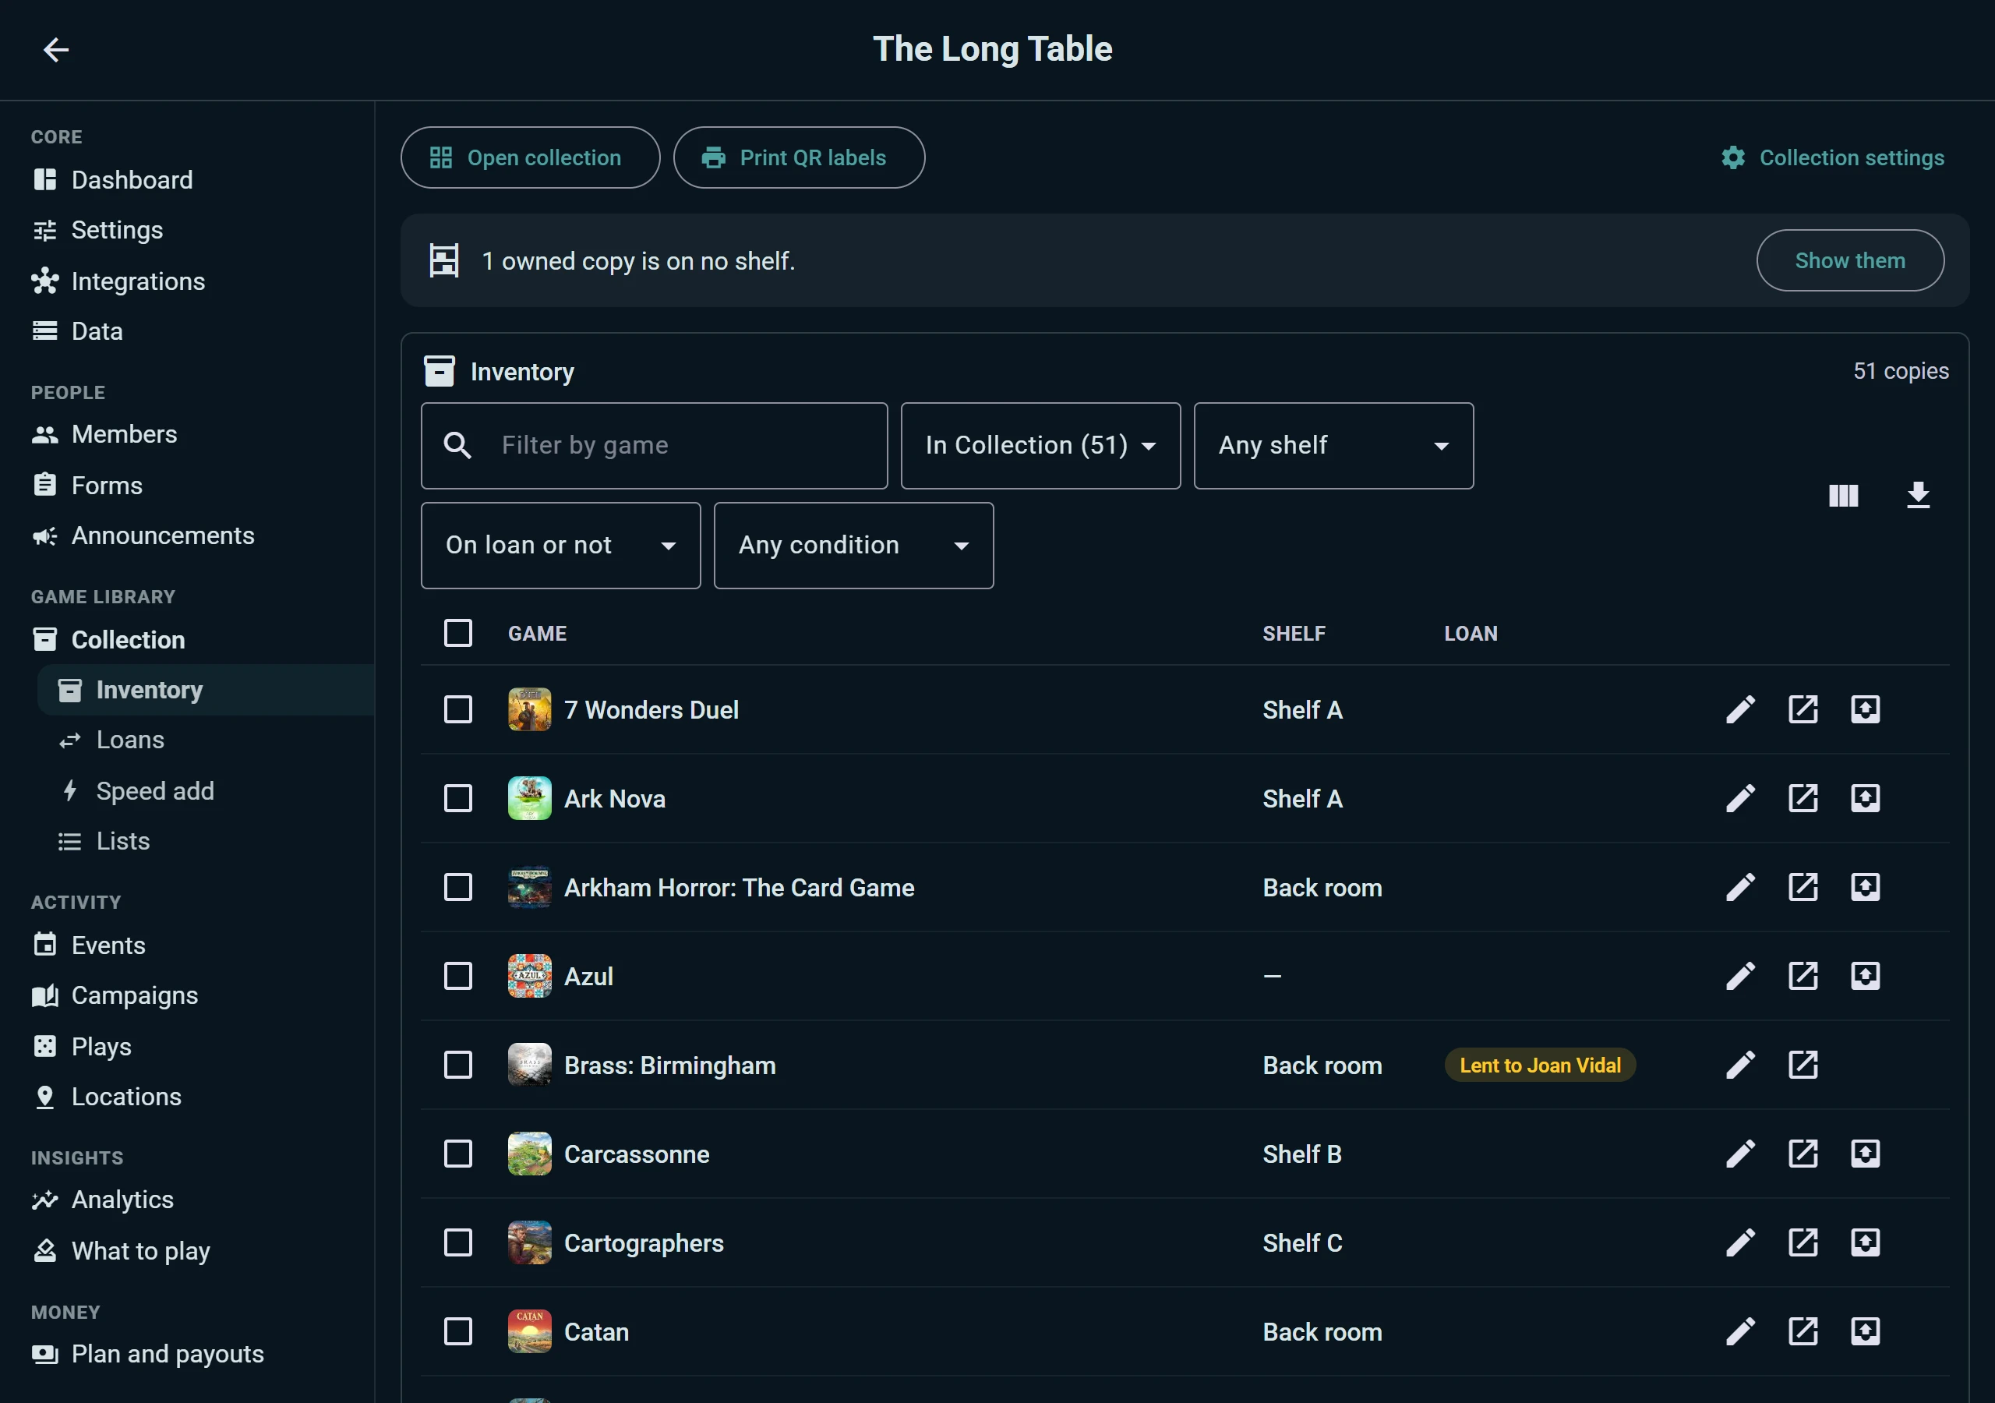Select the Catan row checkbox
Screen dimensions: 1995x1403
[458, 1332]
